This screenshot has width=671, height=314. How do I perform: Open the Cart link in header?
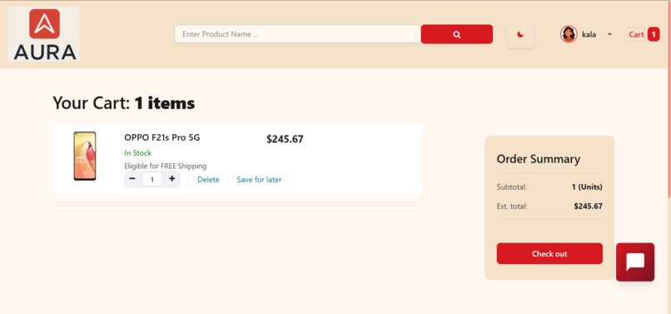click(x=636, y=34)
